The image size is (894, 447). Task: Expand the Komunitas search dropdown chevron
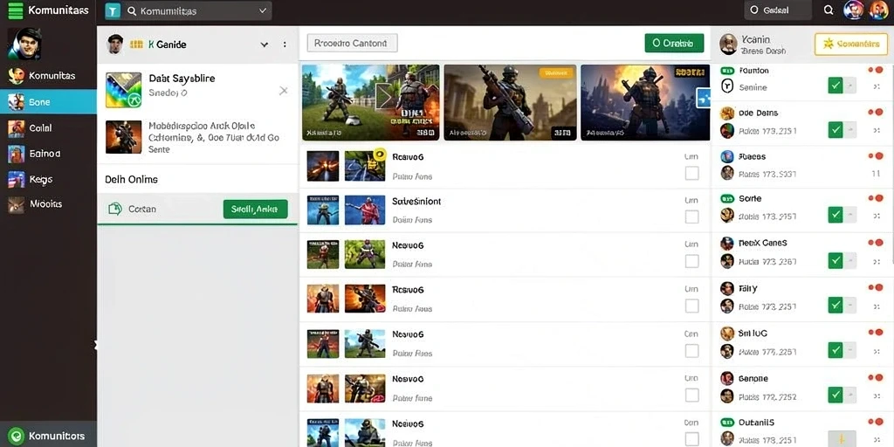coord(262,10)
